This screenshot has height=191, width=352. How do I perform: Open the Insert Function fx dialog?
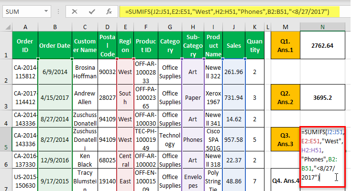109,11
